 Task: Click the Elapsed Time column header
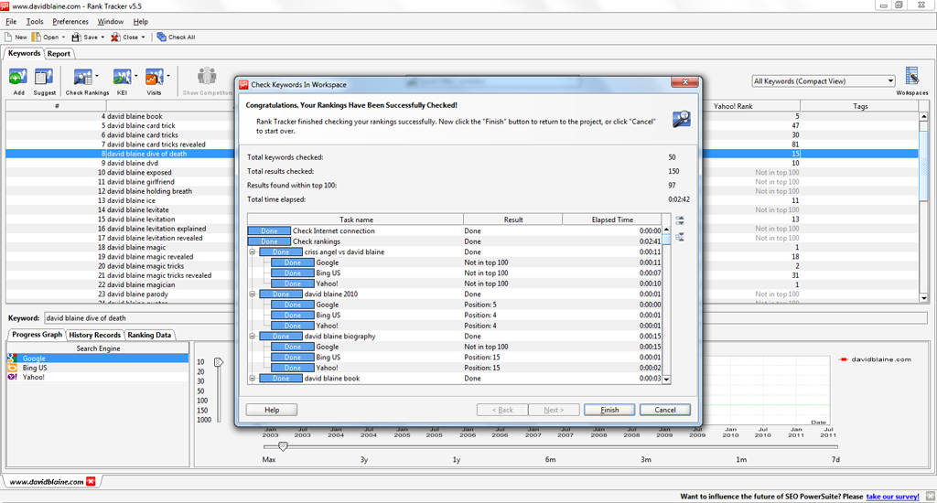[x=612, y=219]
